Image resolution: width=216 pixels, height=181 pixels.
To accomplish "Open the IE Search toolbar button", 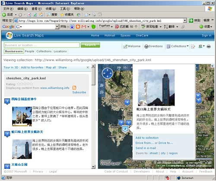I will pyautogui.click(x=52, y=15).
